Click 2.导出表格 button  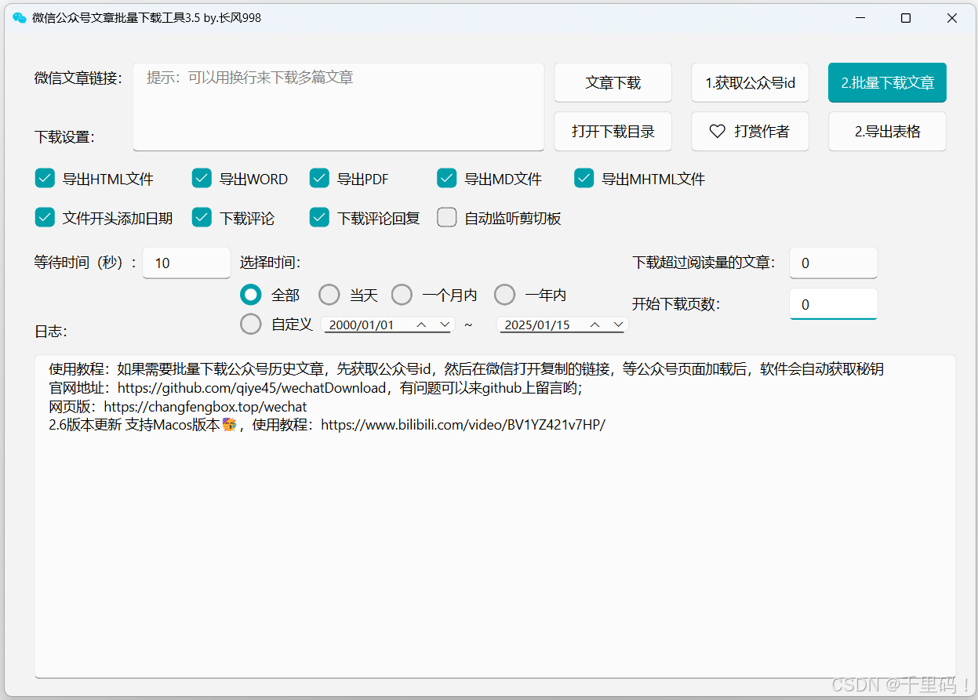point(887,132)
